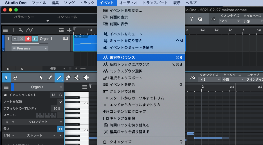Edit デフォルトのベロシティ 80% value
Viewport: 263px width, 145px height.
pos(57,108)
